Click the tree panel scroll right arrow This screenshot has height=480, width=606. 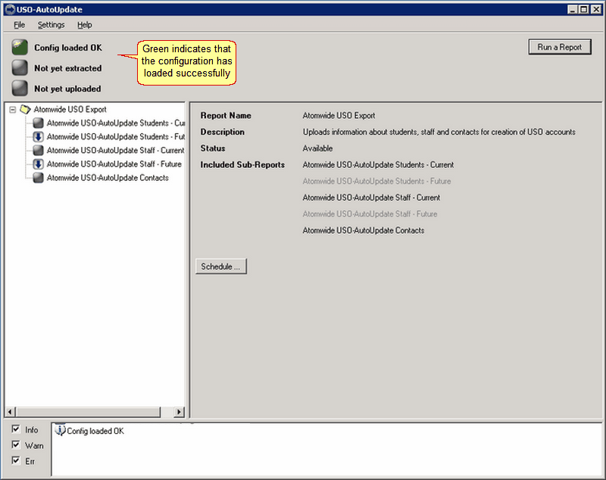tap(179, 412)
